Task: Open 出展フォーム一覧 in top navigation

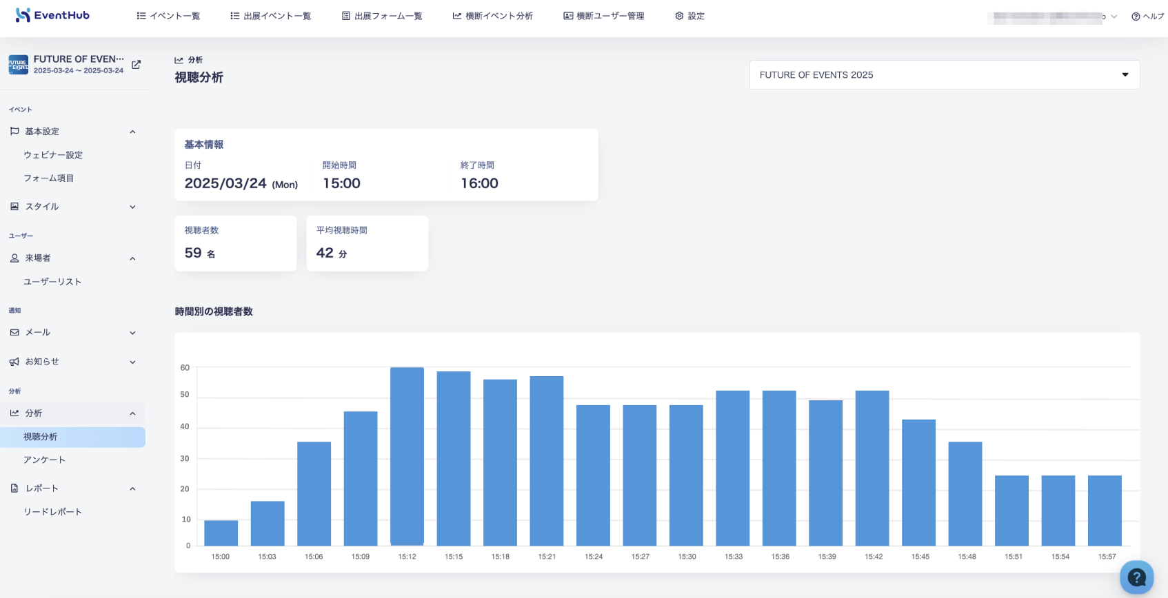Action: point(382,16)
